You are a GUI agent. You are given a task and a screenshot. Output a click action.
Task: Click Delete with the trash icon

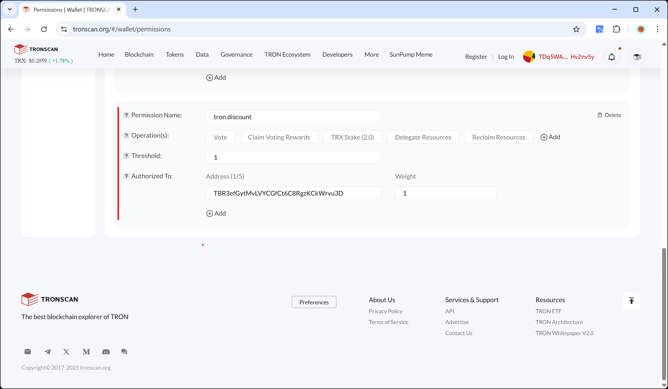[609, 115]
